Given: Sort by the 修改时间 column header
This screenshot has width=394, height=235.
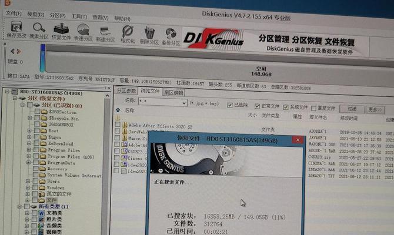Looking at the screenshot, I should (348, 118).
